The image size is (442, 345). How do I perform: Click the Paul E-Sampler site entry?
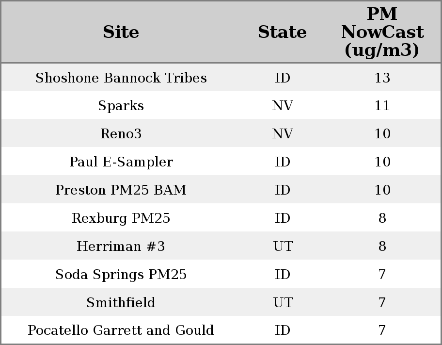coord(121,162)
